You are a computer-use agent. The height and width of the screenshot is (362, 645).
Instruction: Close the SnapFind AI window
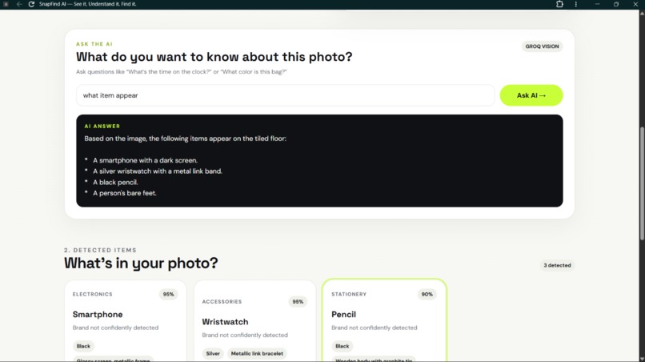635,4
